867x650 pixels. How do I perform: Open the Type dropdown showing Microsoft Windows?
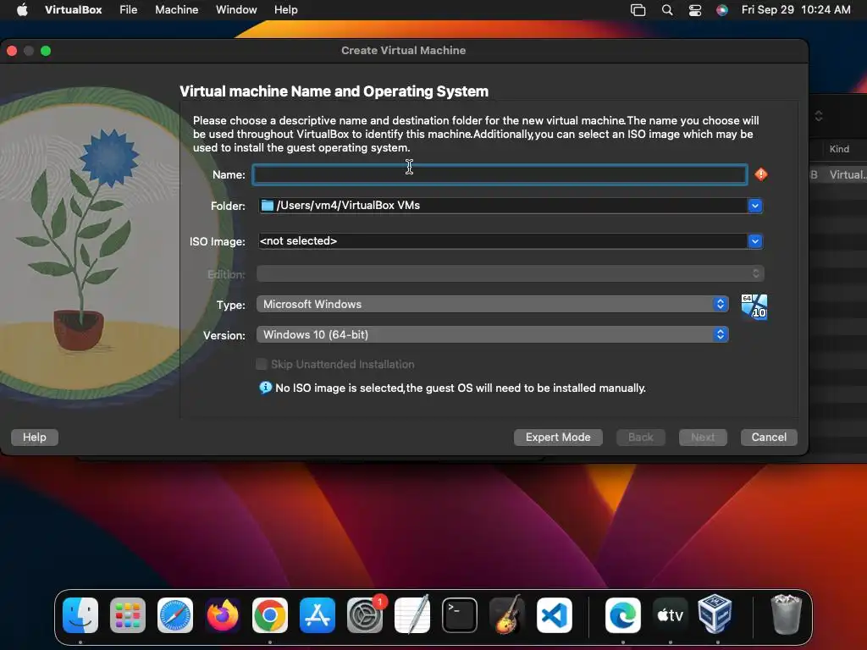[492, 304]
